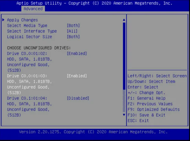
Task: Click the arrow beside Apply Changes
Action: tap(3, 20)
